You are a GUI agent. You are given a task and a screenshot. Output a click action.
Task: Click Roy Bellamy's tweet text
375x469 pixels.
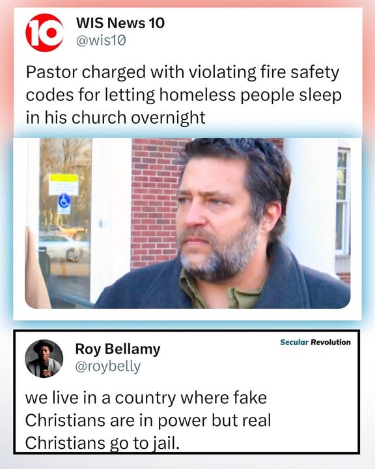coord(148,420)
